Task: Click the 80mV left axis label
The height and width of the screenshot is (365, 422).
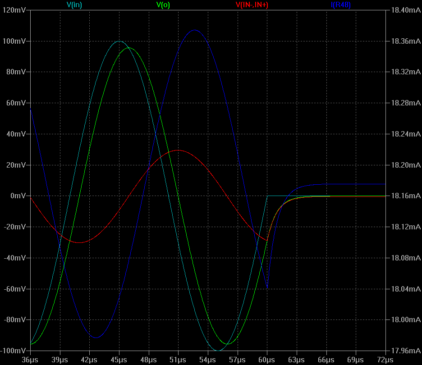Action: [16, 72]
